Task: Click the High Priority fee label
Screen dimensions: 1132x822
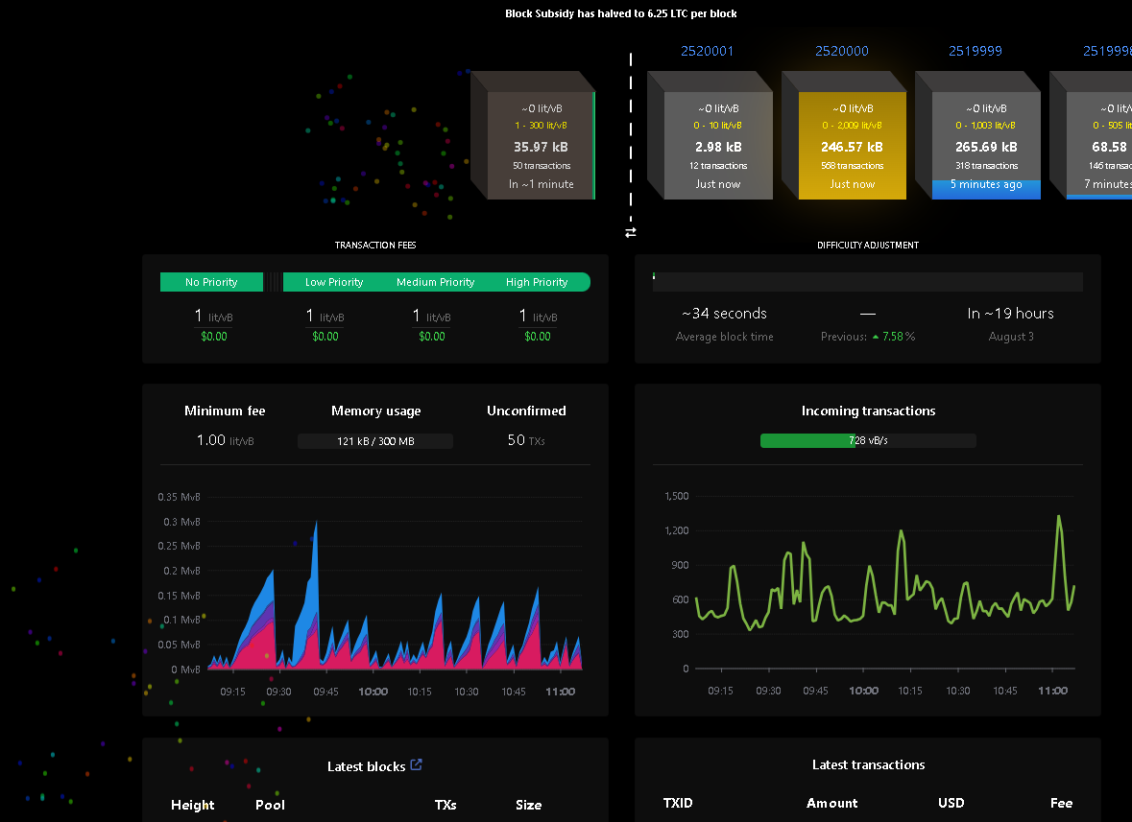Action: 537,282
